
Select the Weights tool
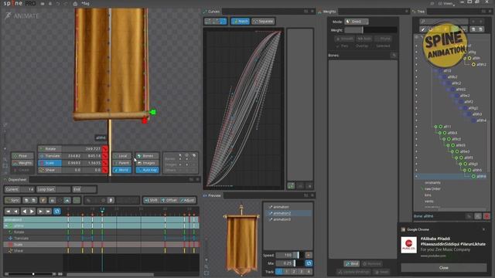[22, 163]
